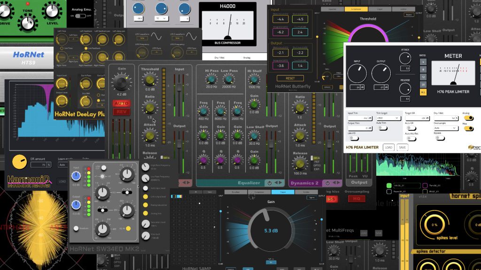Toggle the power icon on the Dynamics 2 header

click(327, 182)
